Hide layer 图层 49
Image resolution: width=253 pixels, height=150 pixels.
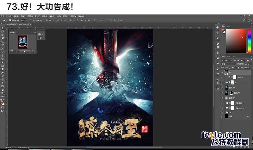click(222, 88)
